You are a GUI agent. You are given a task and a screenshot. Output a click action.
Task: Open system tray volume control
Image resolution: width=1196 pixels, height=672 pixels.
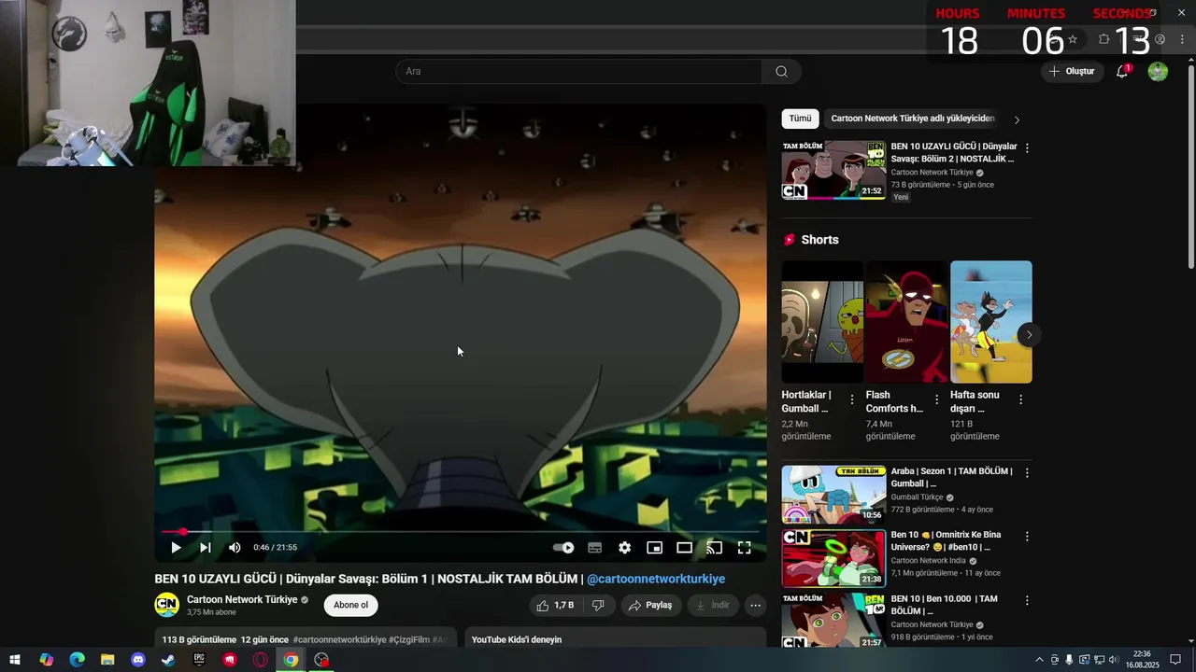point(1113,660)
